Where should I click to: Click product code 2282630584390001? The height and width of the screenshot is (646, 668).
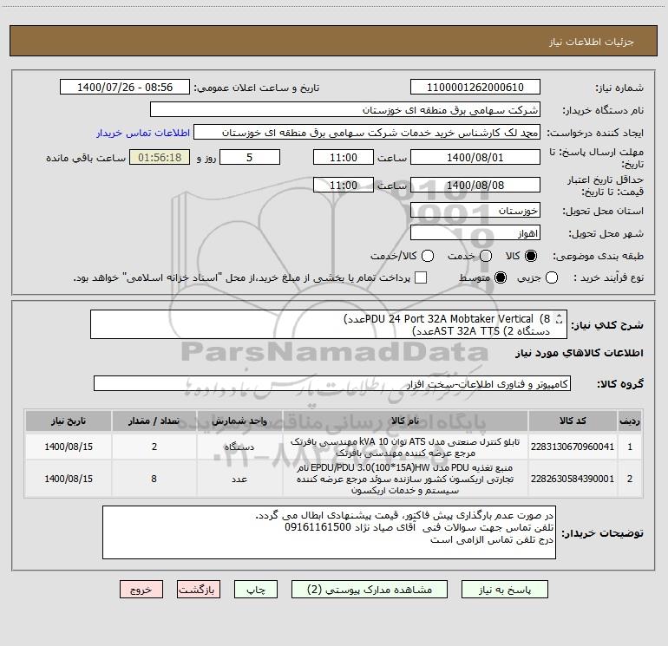573,479
